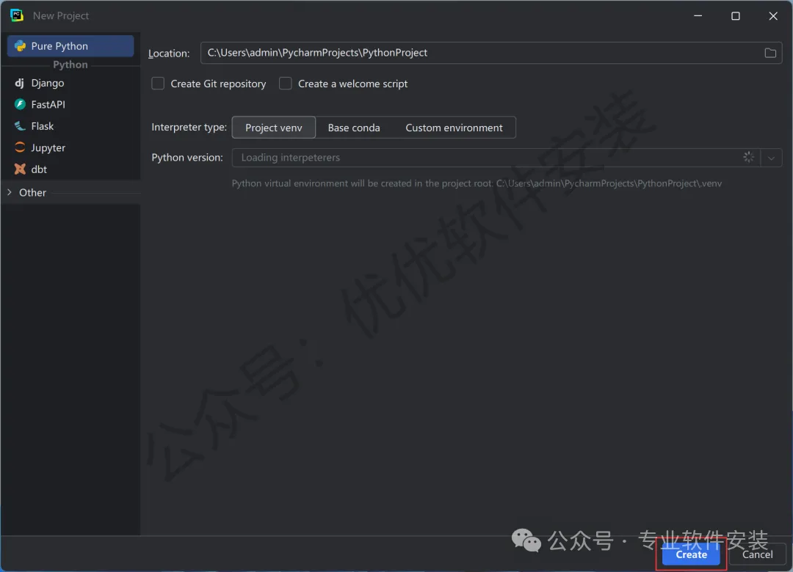793x572 pixels.
Task: Switch interpreter type to Project venv
Action: click(274, 128)
